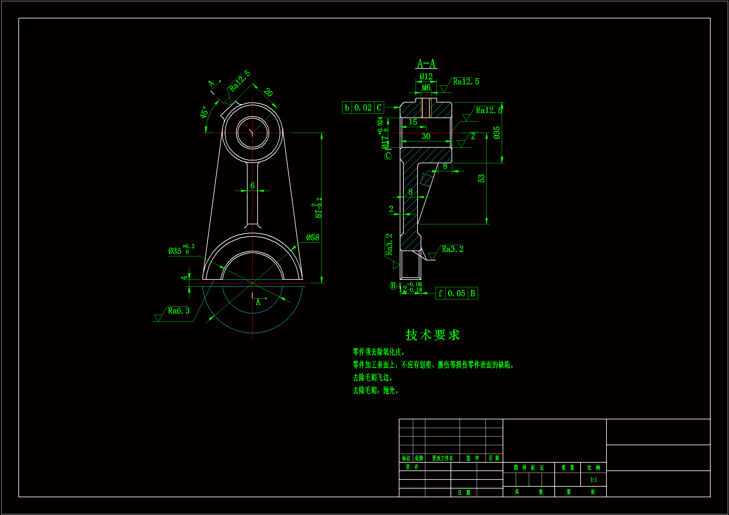
Task: Select the 30 width dimension in section
Action: click(426, 136)
